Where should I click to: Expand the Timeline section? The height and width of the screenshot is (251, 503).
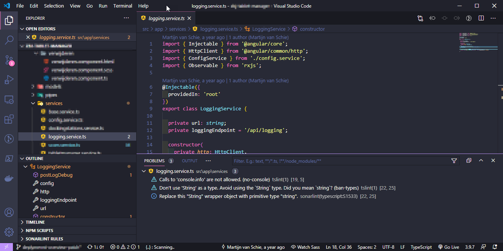[x=35, y=222]
